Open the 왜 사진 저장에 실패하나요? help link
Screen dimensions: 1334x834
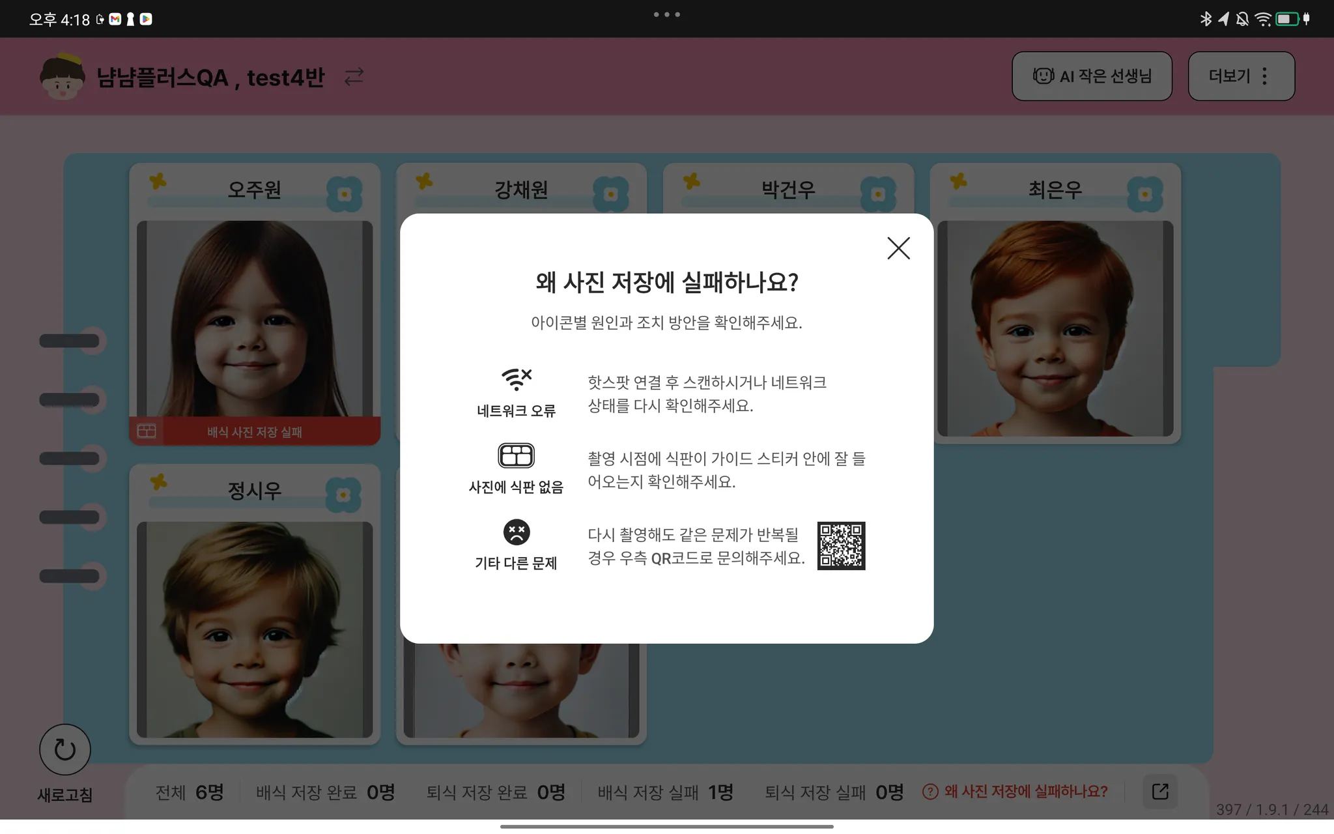(1015, 791)
